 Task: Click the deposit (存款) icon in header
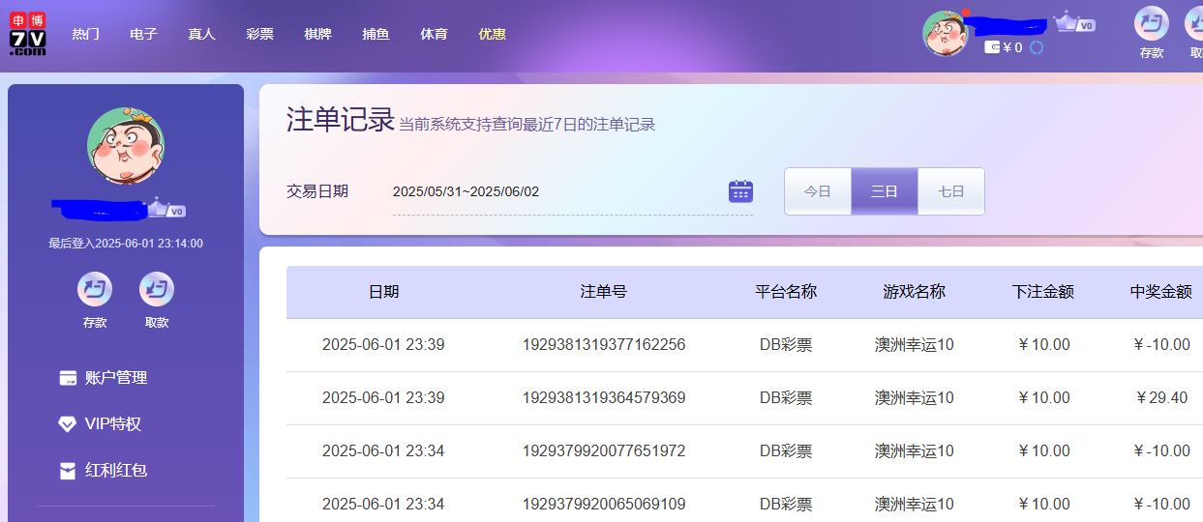[1151, 24]
